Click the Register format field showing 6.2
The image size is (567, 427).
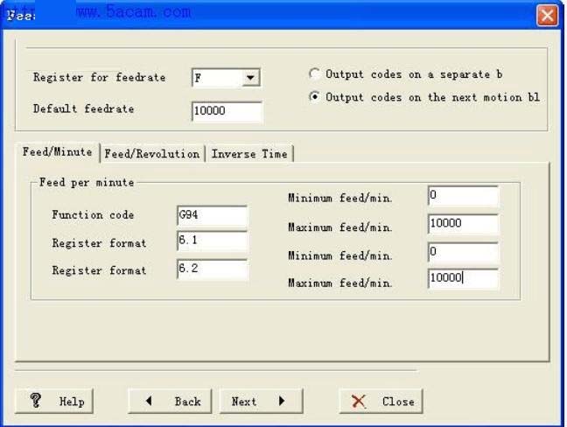[x=213, y=269]
